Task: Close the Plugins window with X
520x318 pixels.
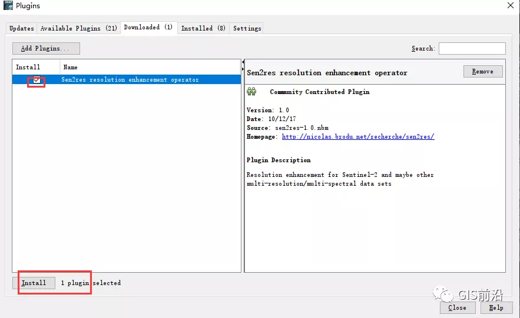Action: pyautogui.click(x=511, y=5)
